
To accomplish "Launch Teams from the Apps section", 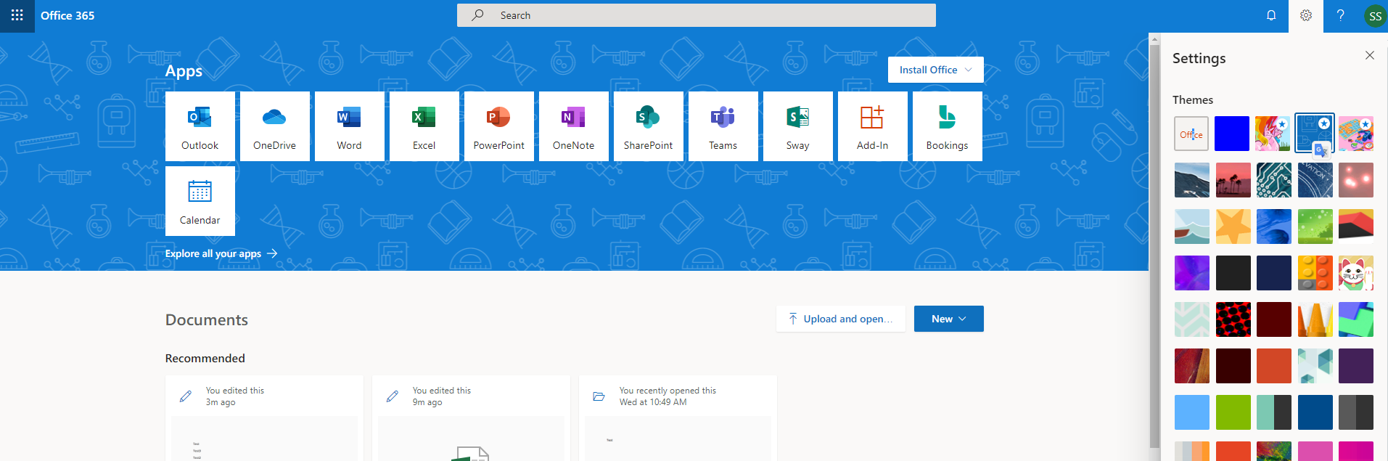I will point(723,126).
